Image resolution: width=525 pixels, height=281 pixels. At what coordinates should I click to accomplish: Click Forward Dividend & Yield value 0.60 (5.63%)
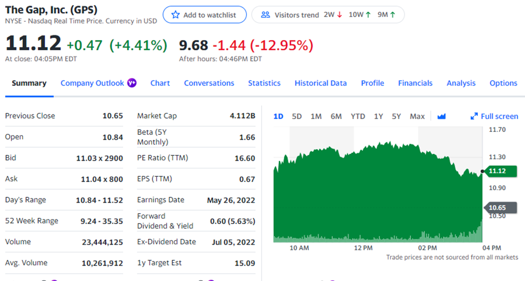coord(233,221)
